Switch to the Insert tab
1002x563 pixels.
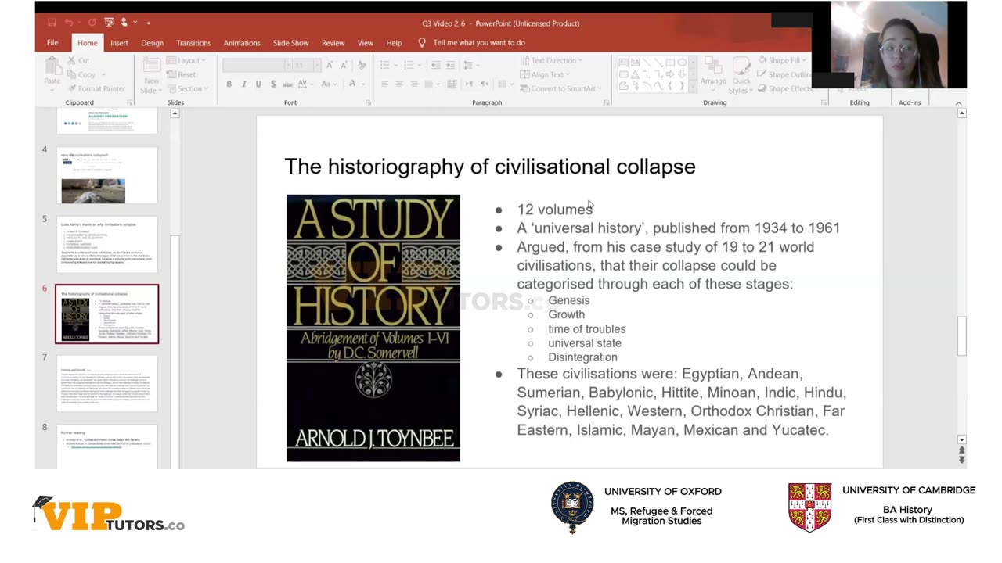click(x=119, y=43)
